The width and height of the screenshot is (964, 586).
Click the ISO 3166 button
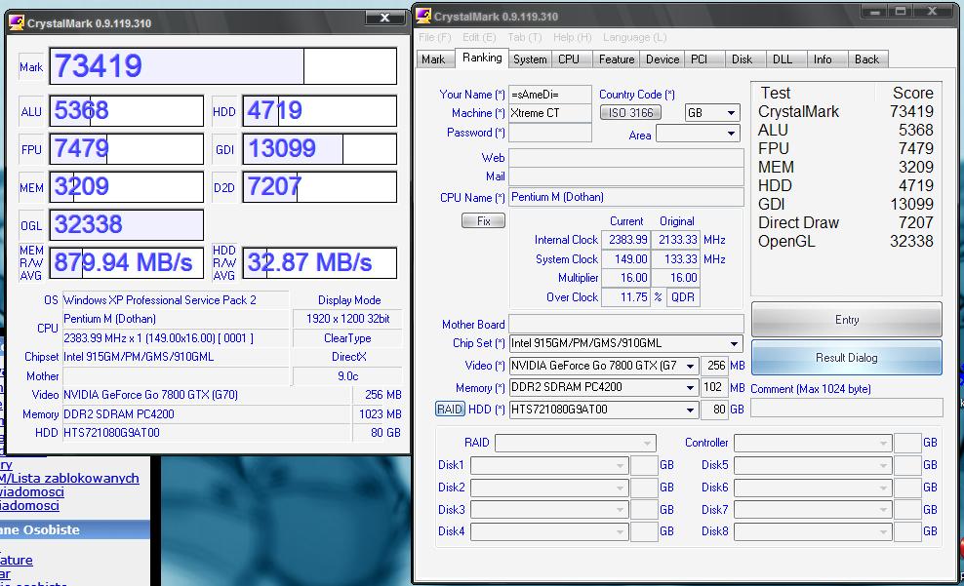(630, 113)
